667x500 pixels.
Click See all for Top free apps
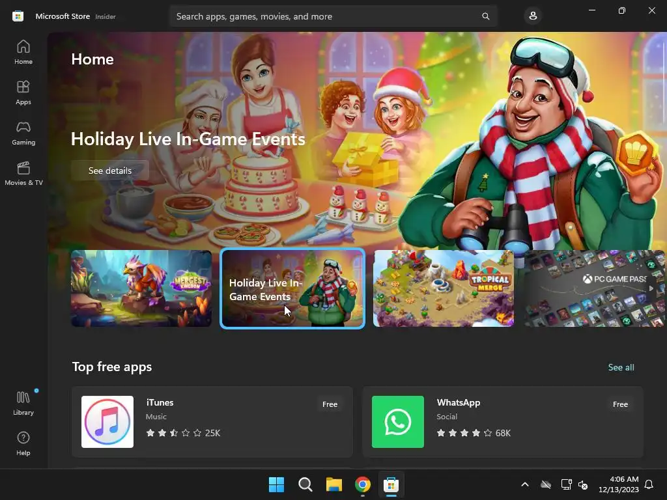point(621,367)
